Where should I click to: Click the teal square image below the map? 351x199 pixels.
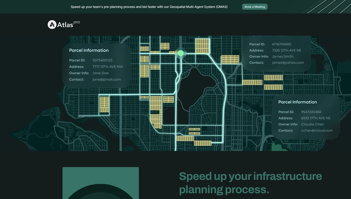(100, 183)
